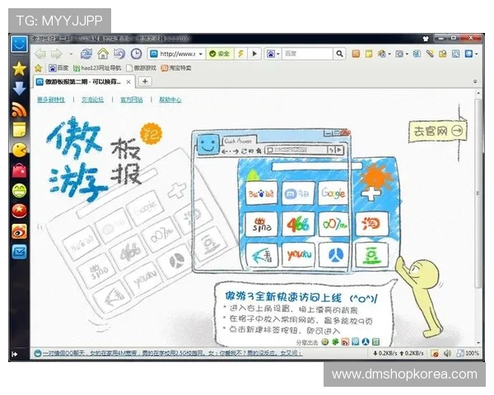The width and height of the screenshot is (494, 395).
Task: Expand dropdown beside screenshot tool icon
Action: 407,54
